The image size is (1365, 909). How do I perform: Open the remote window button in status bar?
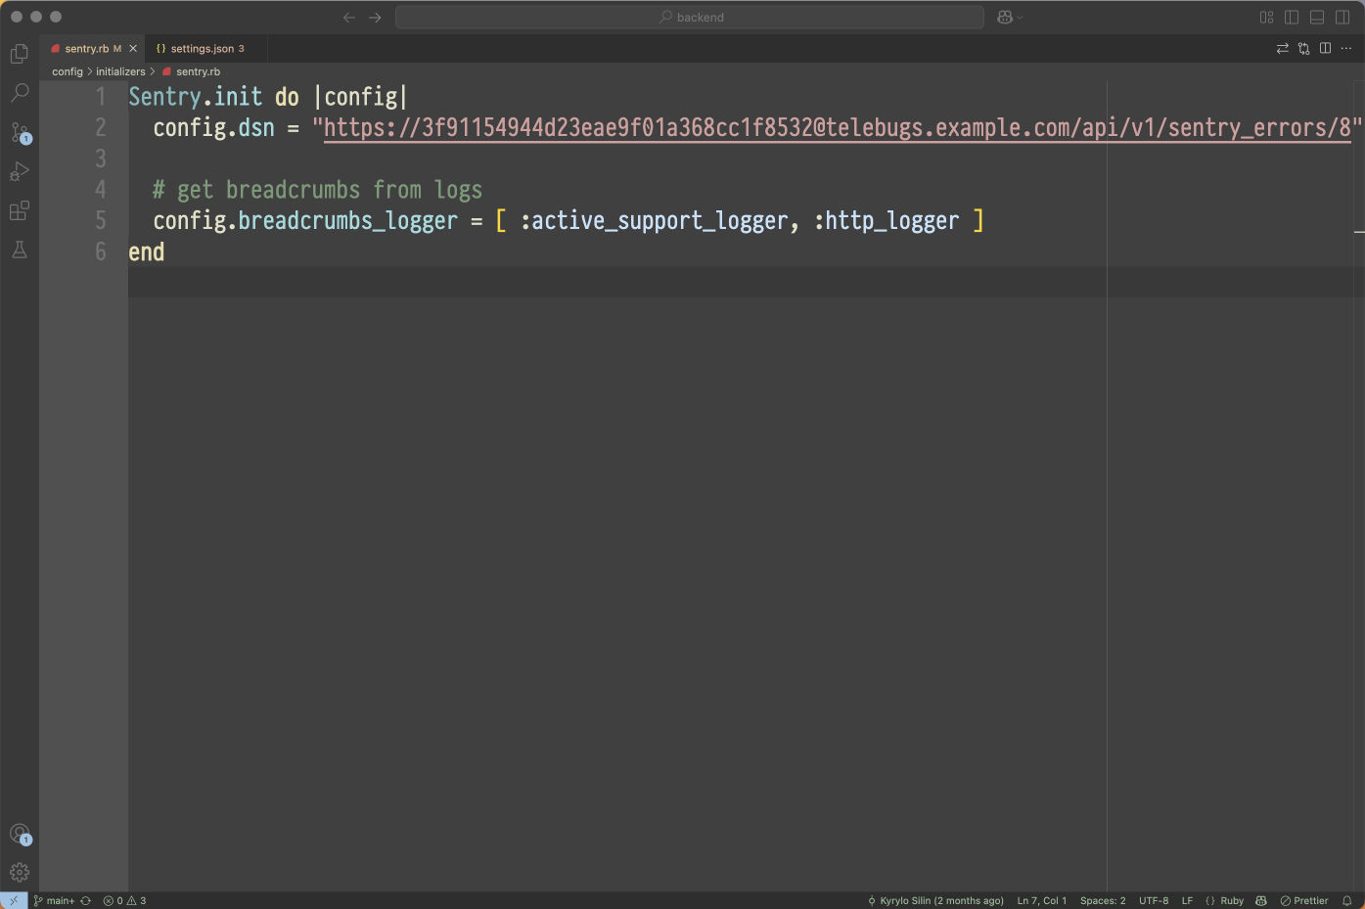(14, 900)
